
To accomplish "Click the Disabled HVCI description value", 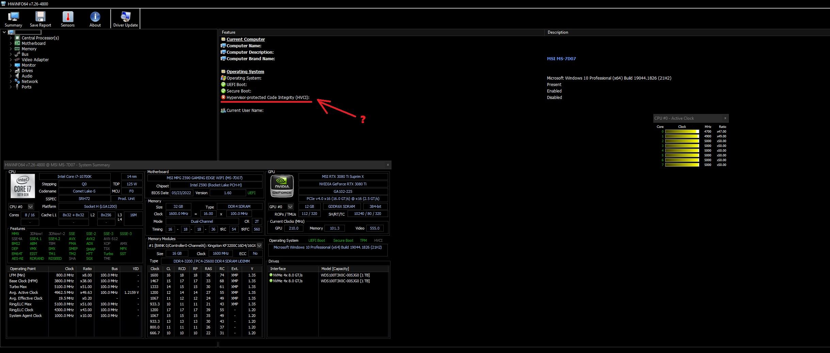I will pos(554,97).
